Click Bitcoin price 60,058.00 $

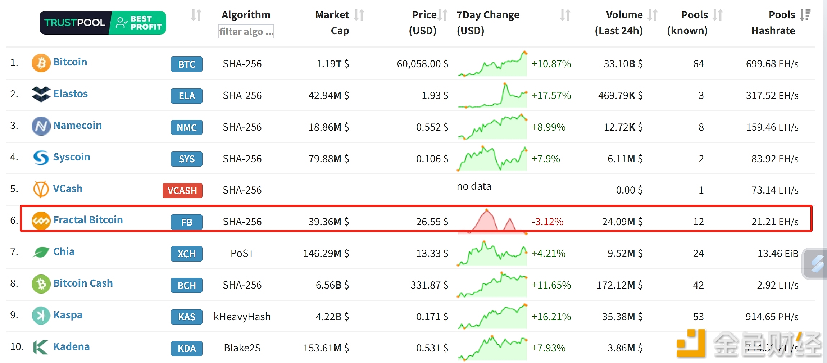pos(423,64)
